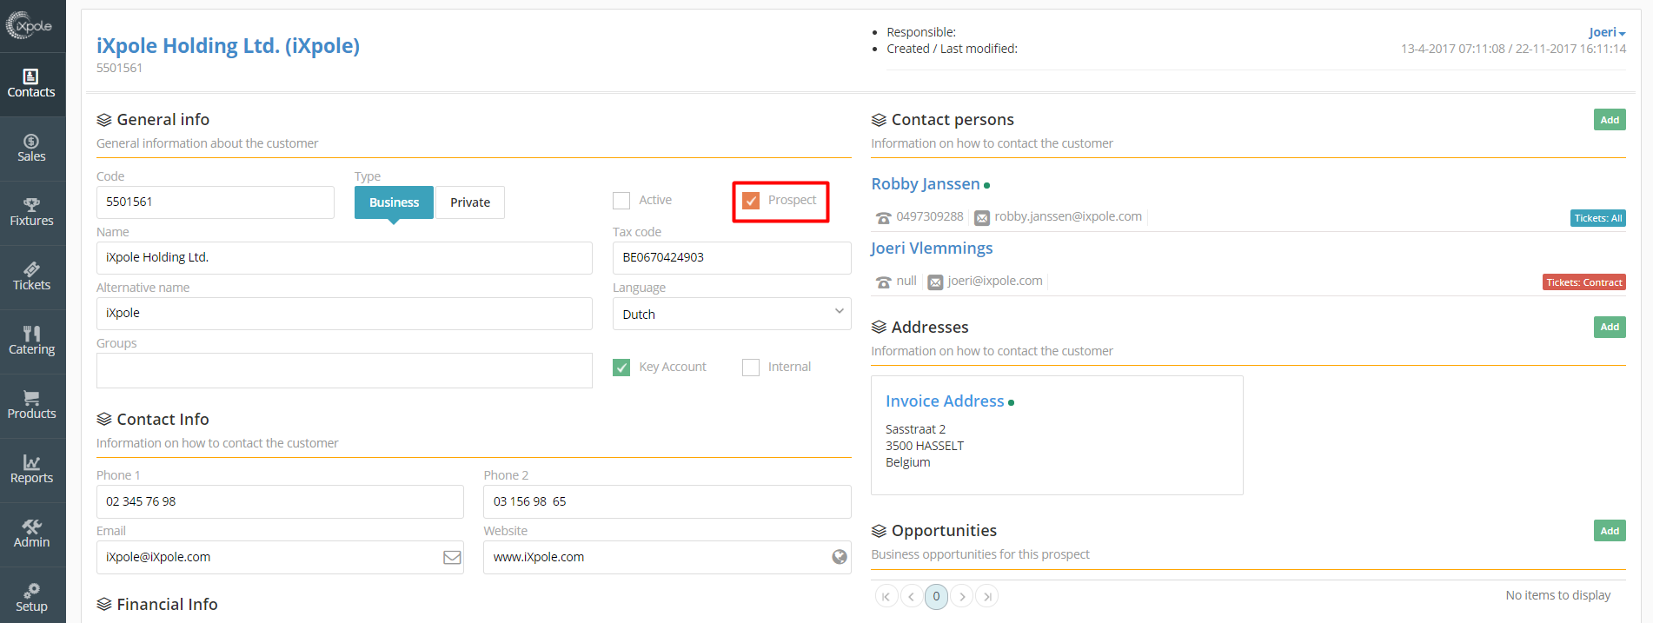Click the envelope icon in Email field
The width and height of the screenshot is (1653, 623).
click(452, 558)
